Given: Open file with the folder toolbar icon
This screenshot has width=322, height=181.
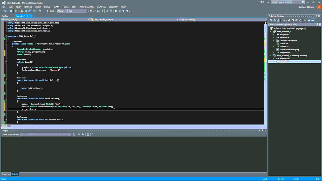Looking at the screenshot, I should [22, 11].
